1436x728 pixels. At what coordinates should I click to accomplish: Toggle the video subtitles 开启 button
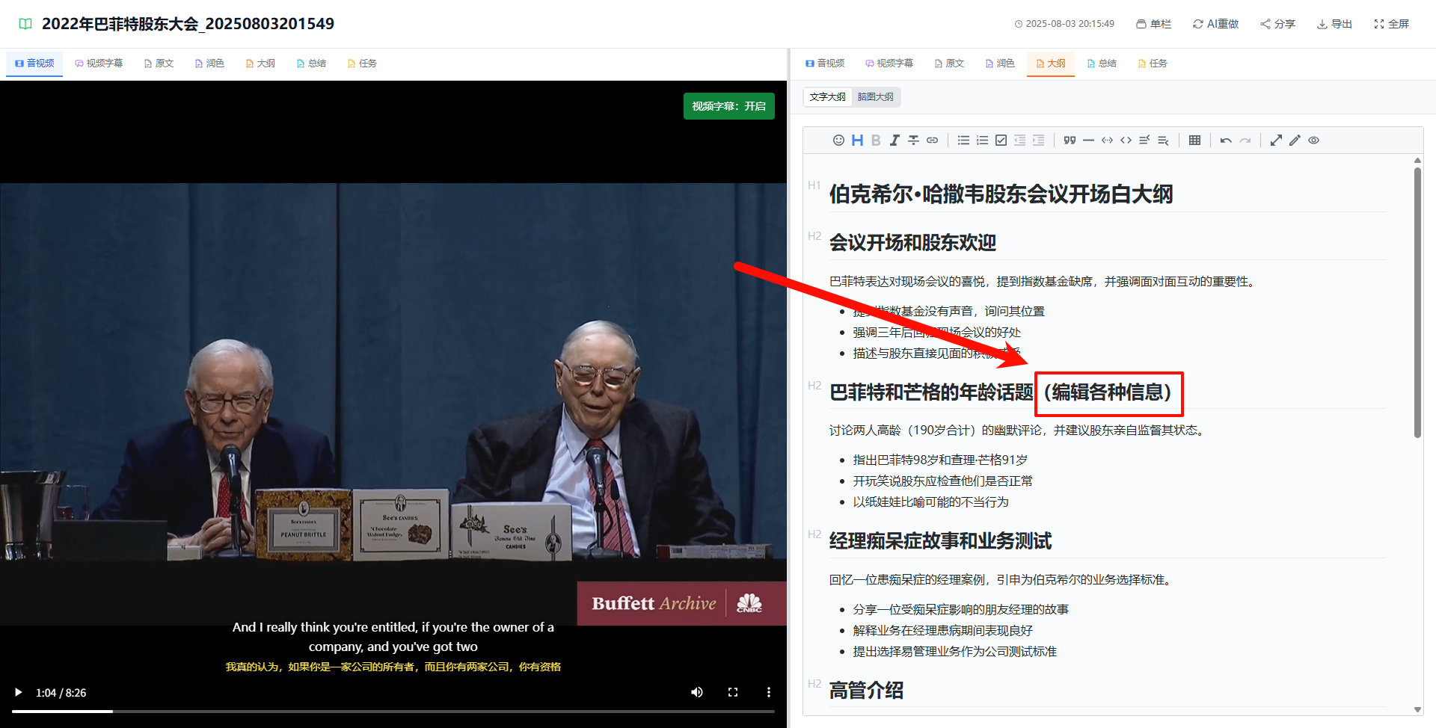(728, 106)
